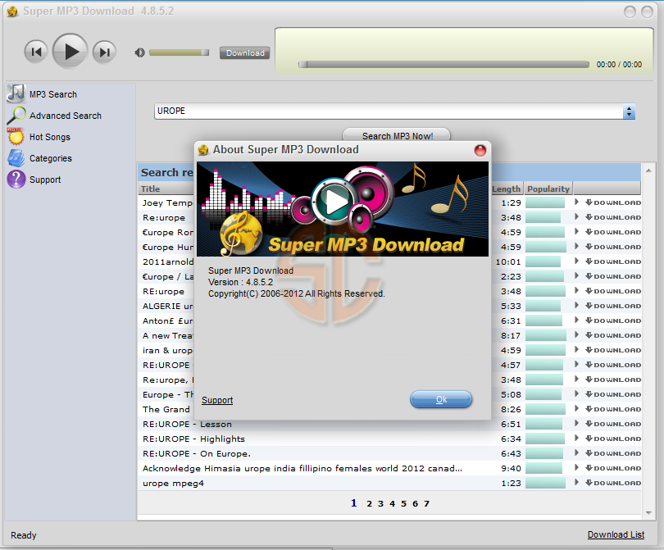Image resolution: width=664 pixels, height=550 pixels.
Task: Select the row RE:UROPE - On Europe.
Action: tap(389, 453)
